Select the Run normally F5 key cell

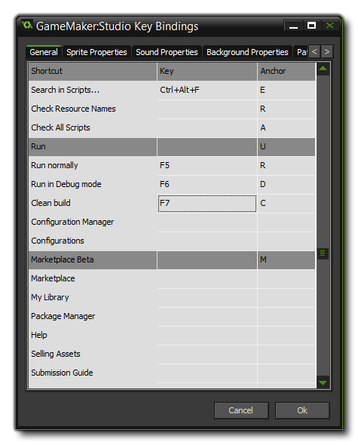[207, 165]
